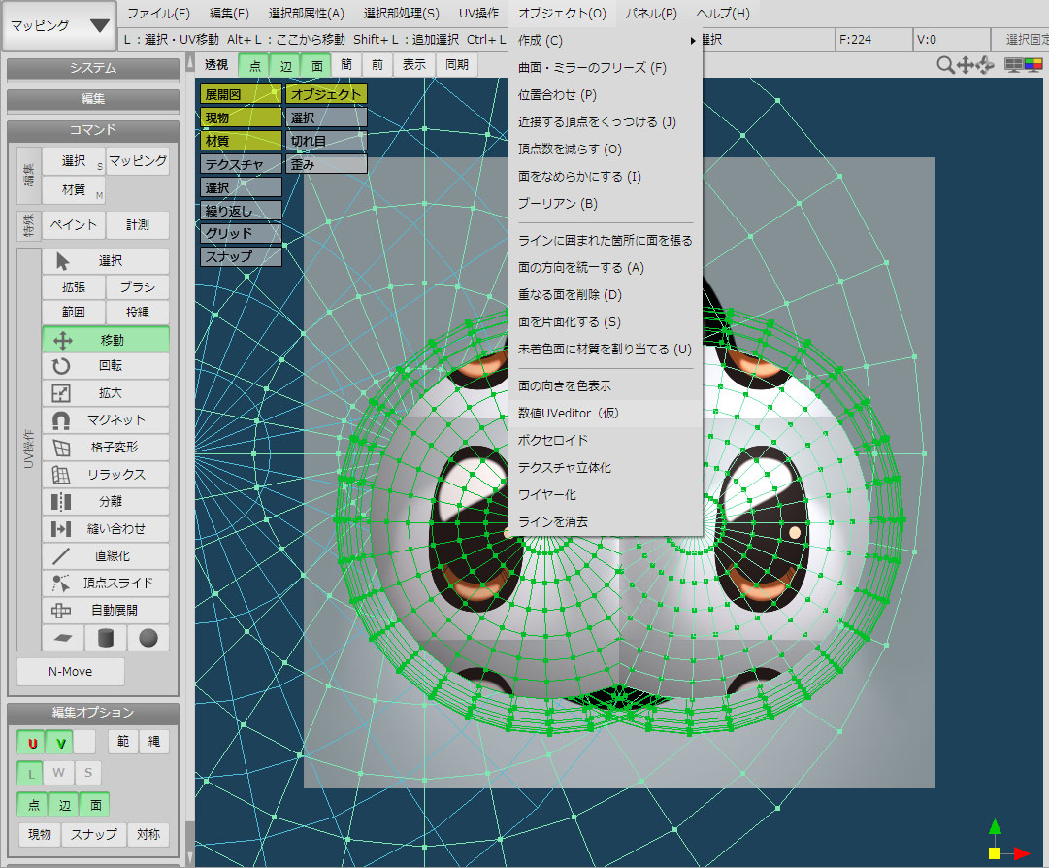The height and width of the screenshot is (868, 1049).
Task: Toggle the 点 vertex mode in top toolbar
Action: [x=254, y=66]
